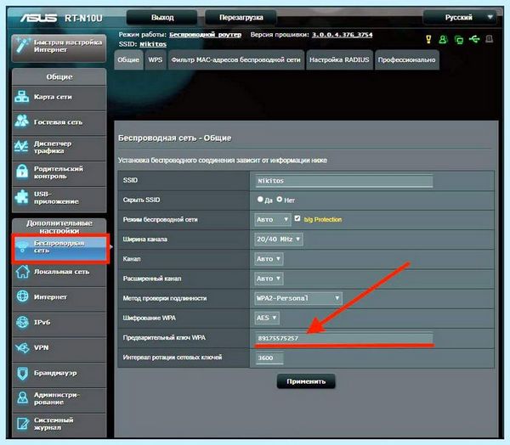Viewport: 510px width, 445px height.
Task: Click the b/g Protection yellow label
Action: [323, 220]
